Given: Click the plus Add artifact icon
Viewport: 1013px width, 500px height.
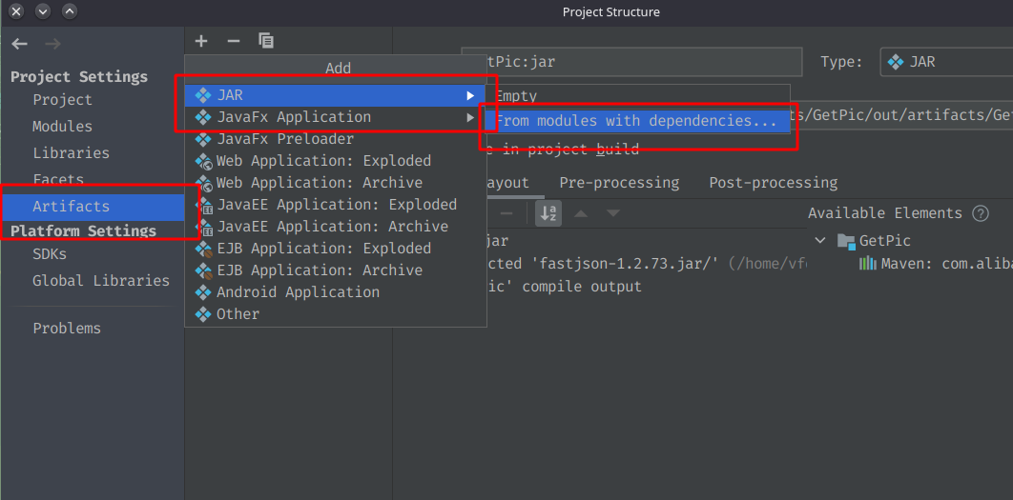Looking at the screenshot, I should click(x=201, y=41).
